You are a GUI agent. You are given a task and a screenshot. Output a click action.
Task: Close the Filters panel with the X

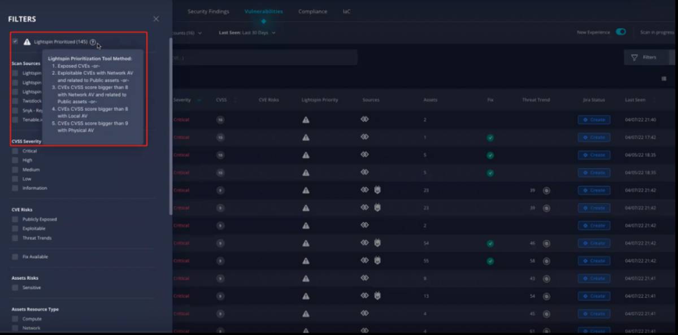(156, 19)
